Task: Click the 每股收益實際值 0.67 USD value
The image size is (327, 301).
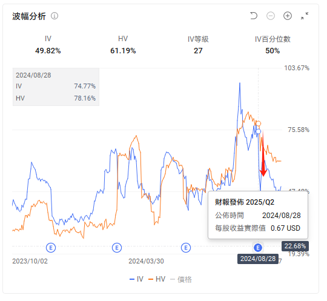Action: pos(285,228)
